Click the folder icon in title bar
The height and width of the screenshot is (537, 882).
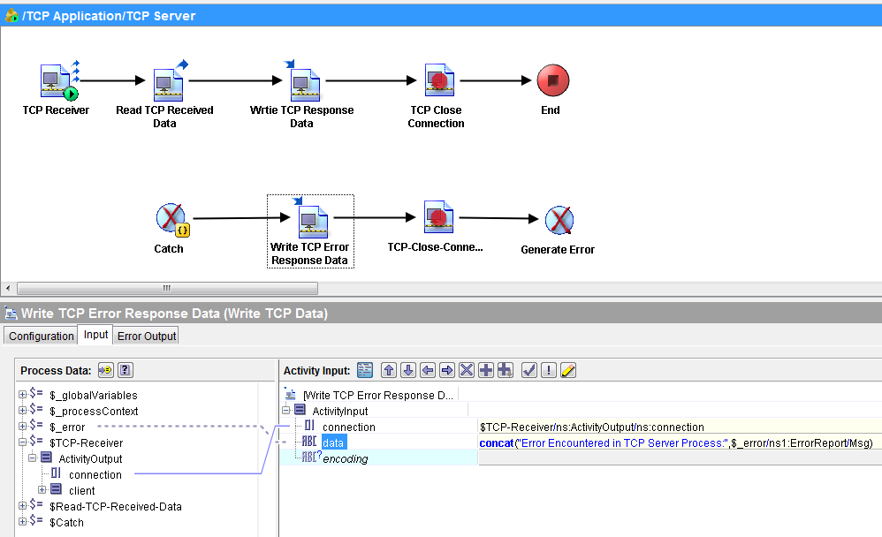click(11, 15)
